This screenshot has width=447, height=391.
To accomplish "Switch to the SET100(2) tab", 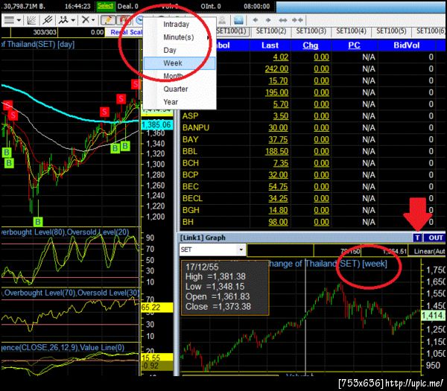I will [x=271, y=31].
